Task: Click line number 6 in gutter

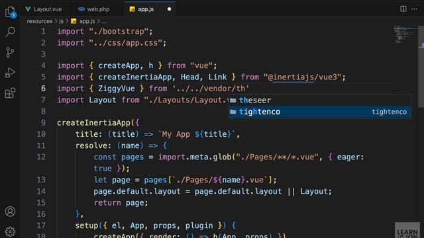Action: click(x=43, y=89)
